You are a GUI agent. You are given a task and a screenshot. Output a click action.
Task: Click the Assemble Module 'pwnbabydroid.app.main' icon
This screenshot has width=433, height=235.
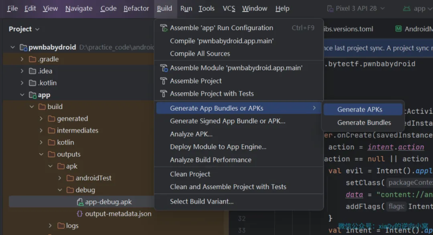point(163,68)
